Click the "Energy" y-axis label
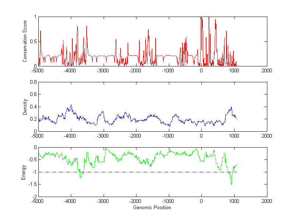Image resolution: width=295 pixels, height=221 pixels. (x=24, y=172)
